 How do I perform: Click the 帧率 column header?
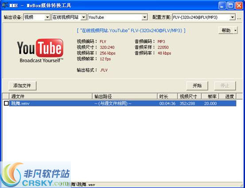click(x=210, y=96)
